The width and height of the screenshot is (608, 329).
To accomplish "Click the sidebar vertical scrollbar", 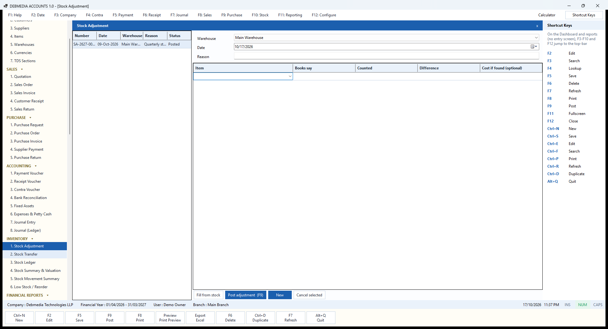I will [69, 86].
